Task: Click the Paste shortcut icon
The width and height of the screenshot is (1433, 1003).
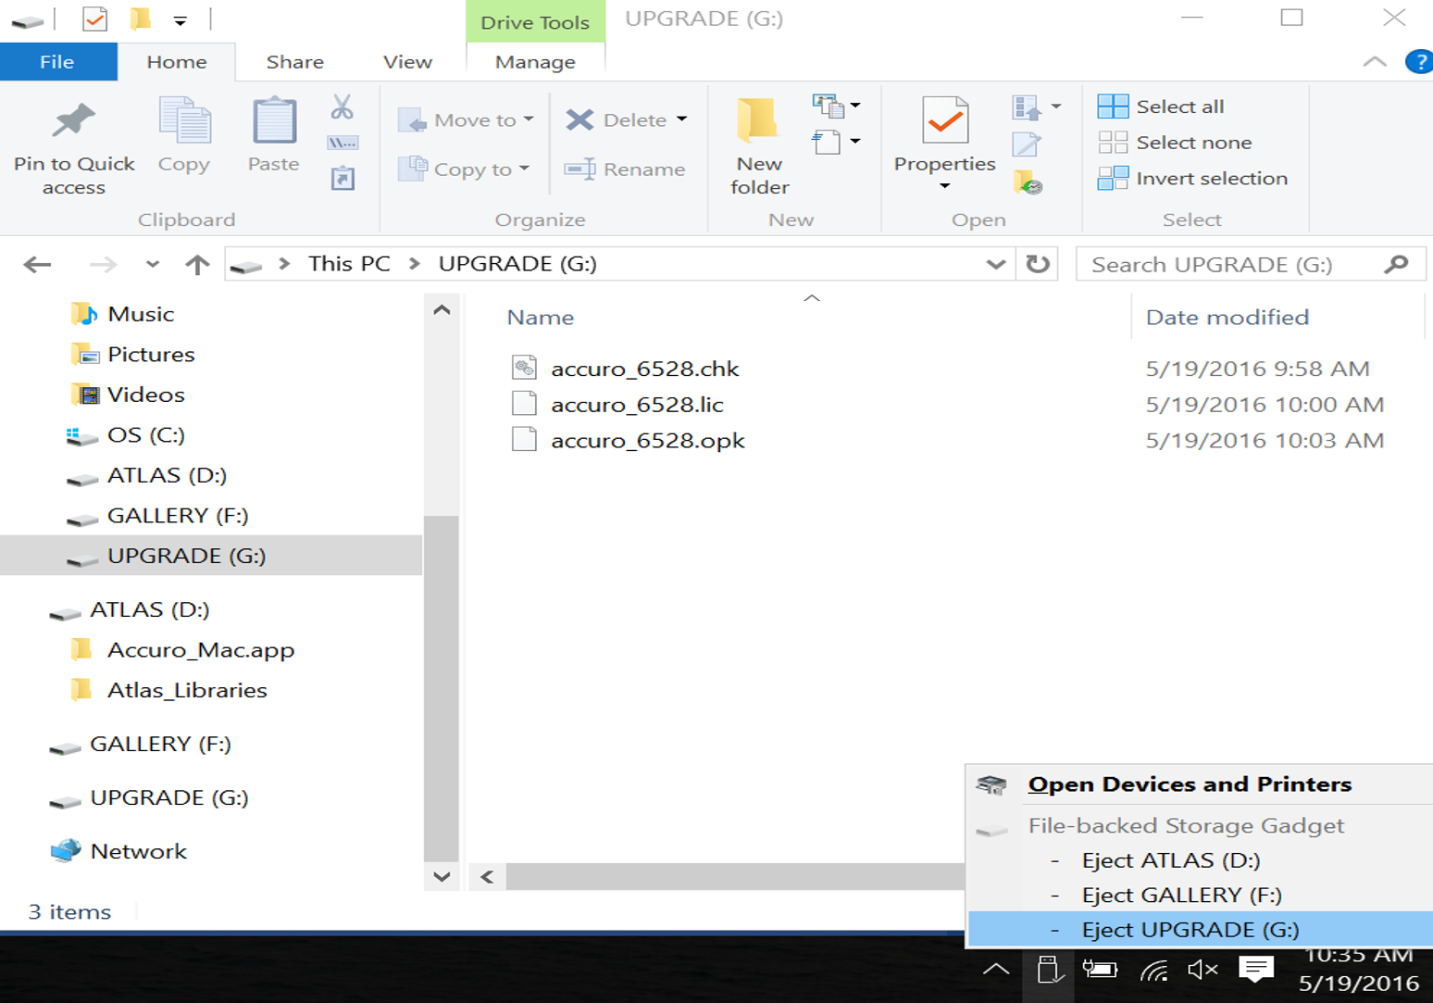Action: point(343,178)
